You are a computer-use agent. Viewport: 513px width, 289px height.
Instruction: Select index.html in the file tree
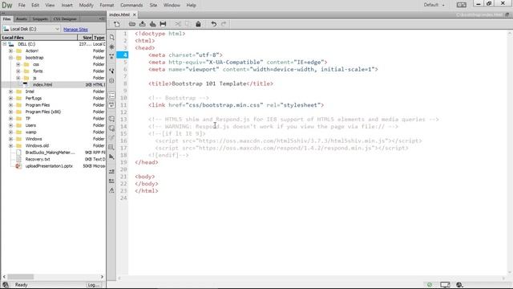click(42, 84)
